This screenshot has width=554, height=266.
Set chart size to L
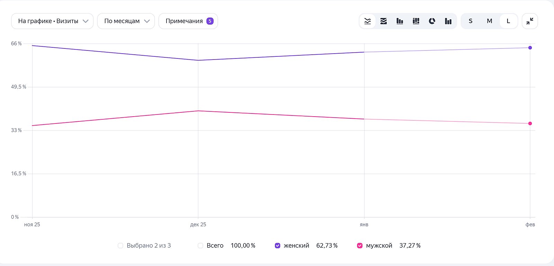pos(508,21)
